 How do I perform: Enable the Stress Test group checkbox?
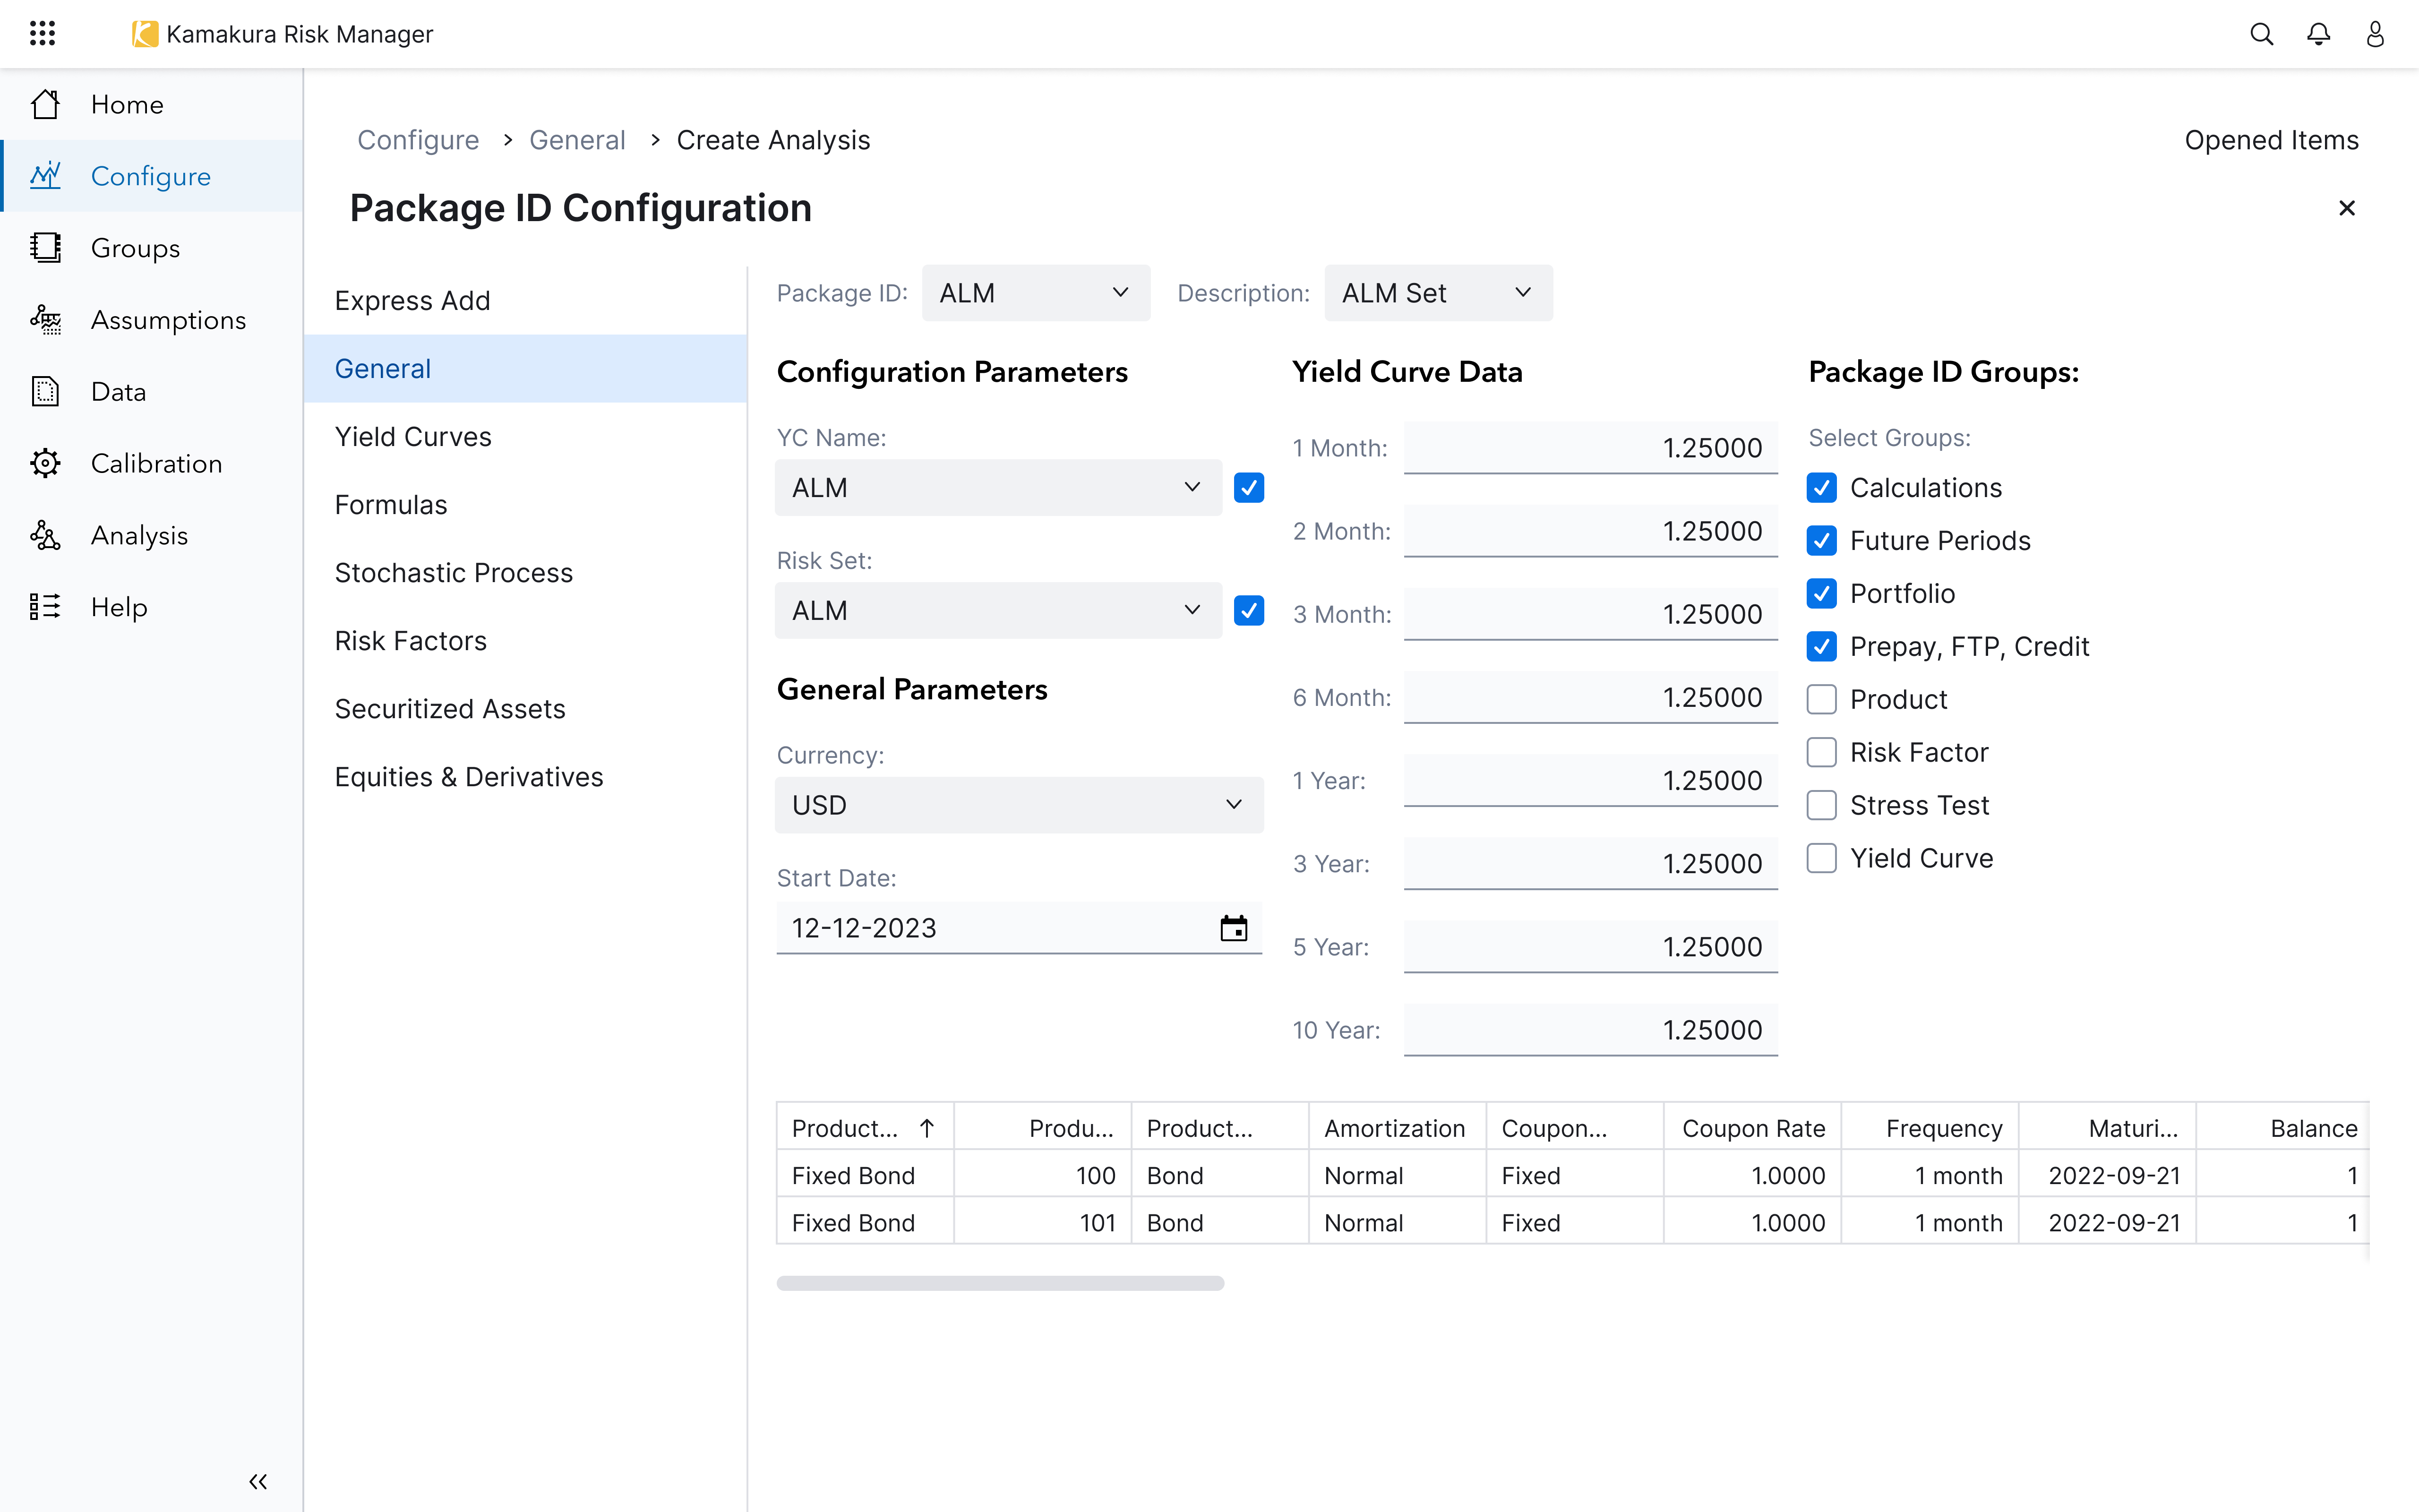click(x=1821, y=805)
